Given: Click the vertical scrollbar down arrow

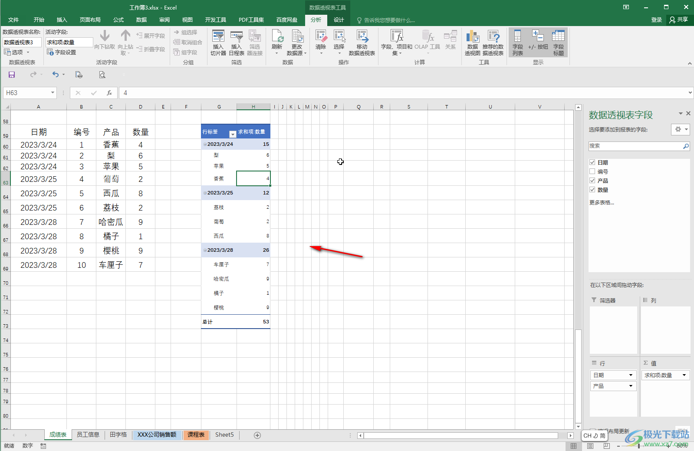Looking at the screenshot, I should click(578, 426).
